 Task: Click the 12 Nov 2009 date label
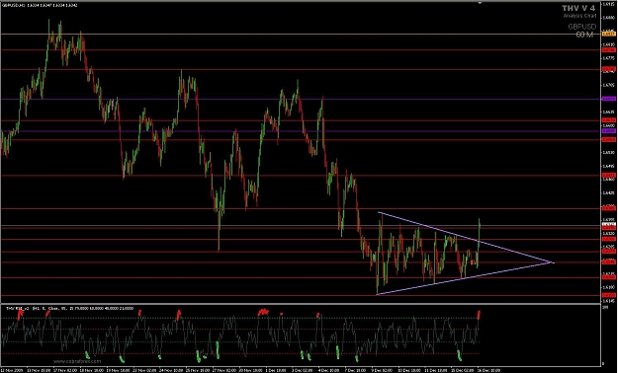(13, 370)
